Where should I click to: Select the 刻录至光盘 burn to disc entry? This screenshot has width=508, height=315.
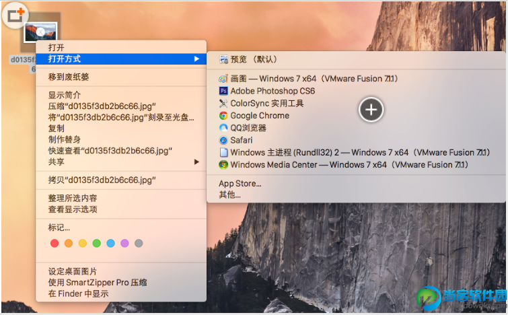(121, 117)
